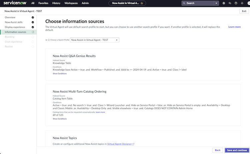Click the search magnifier icon

pyautogui.click(x=184, y=3)
